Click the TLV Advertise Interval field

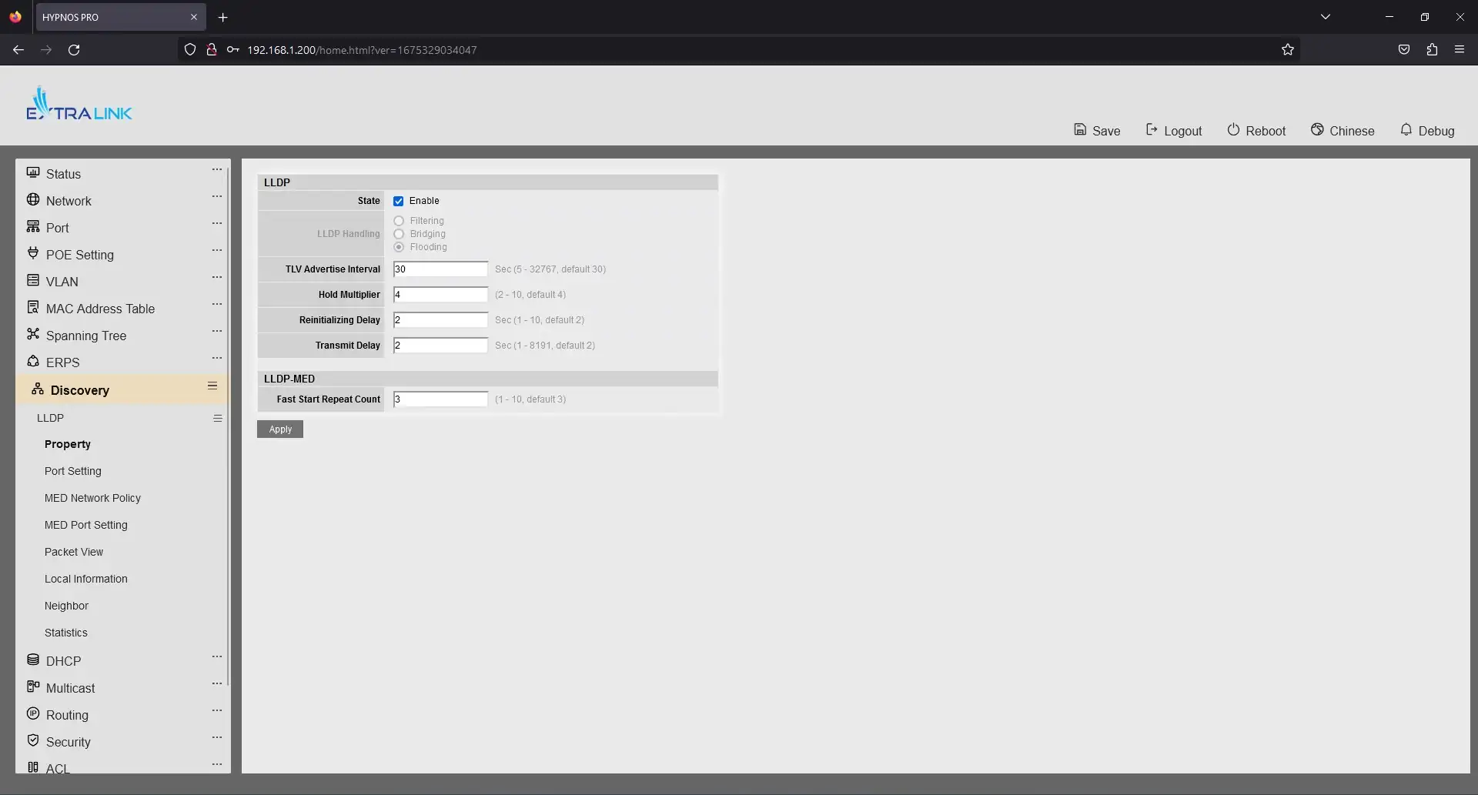[x=440, y=269]
